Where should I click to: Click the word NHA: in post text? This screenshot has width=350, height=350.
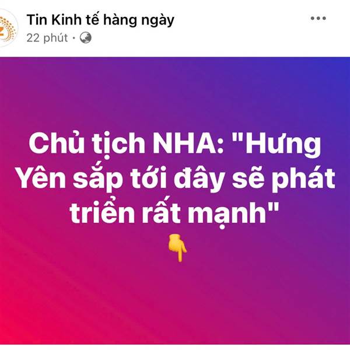188,143
